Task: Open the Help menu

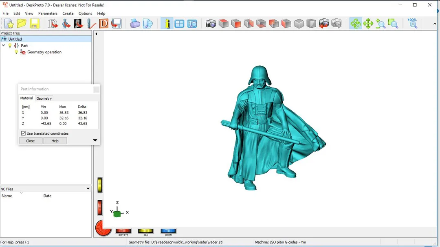Action: coord(101,13)
